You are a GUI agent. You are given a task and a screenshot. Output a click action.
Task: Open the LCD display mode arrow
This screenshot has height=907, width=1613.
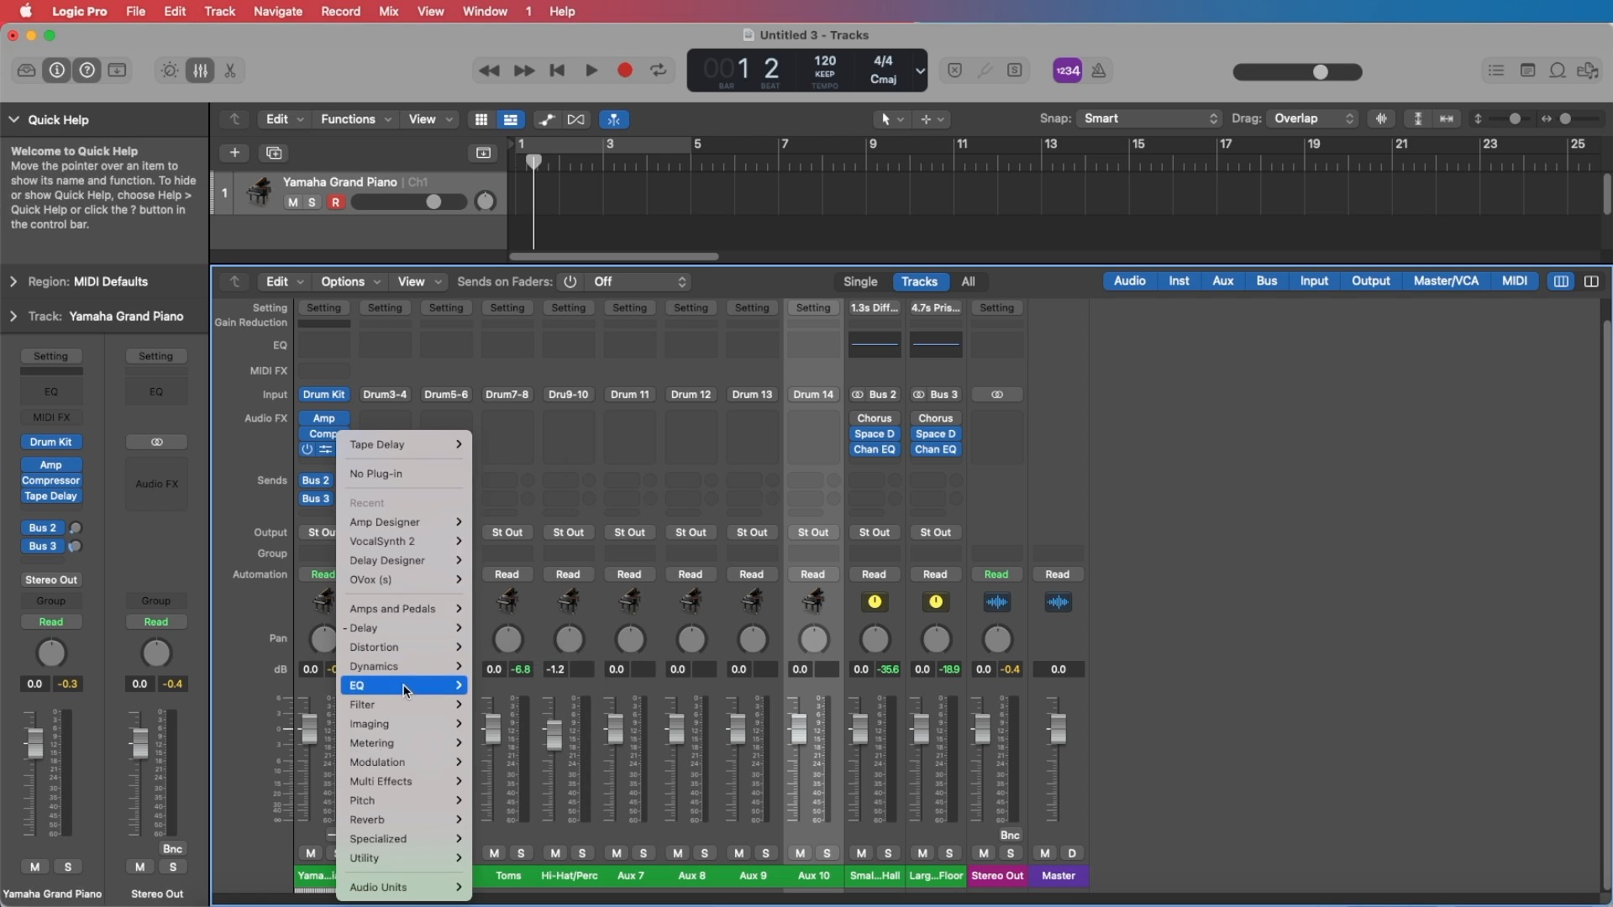point(920,71)
